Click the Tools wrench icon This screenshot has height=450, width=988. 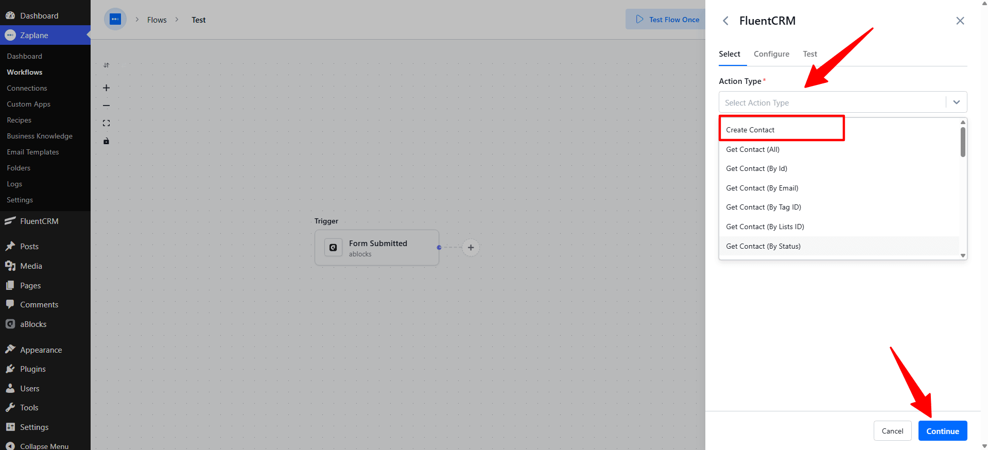(x=10, y=407)
